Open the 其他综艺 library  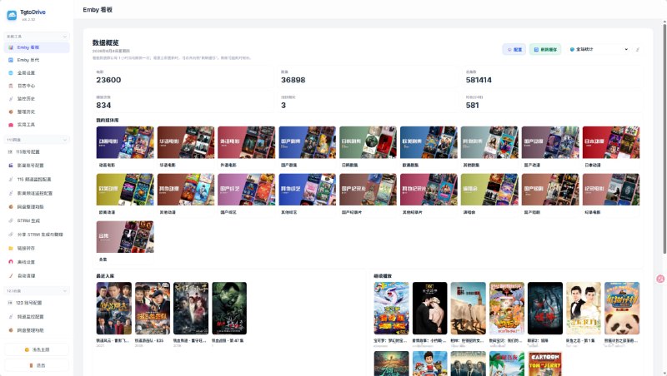coord(308,194)
